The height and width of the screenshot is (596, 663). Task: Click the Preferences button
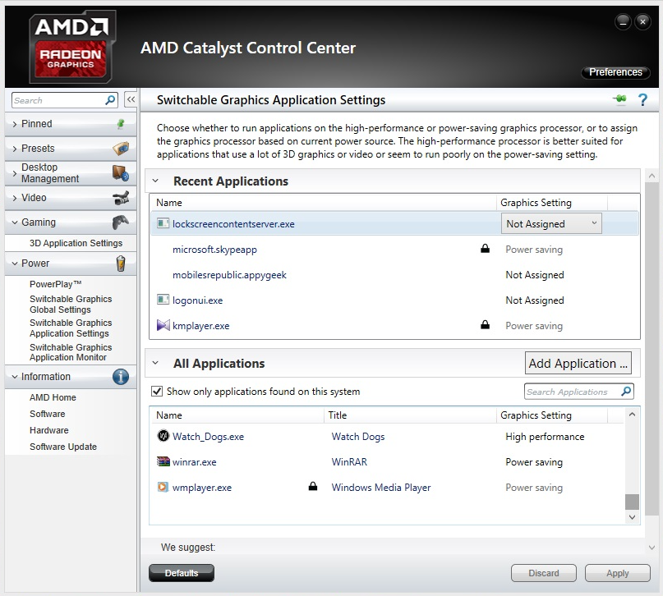[615, 72]
